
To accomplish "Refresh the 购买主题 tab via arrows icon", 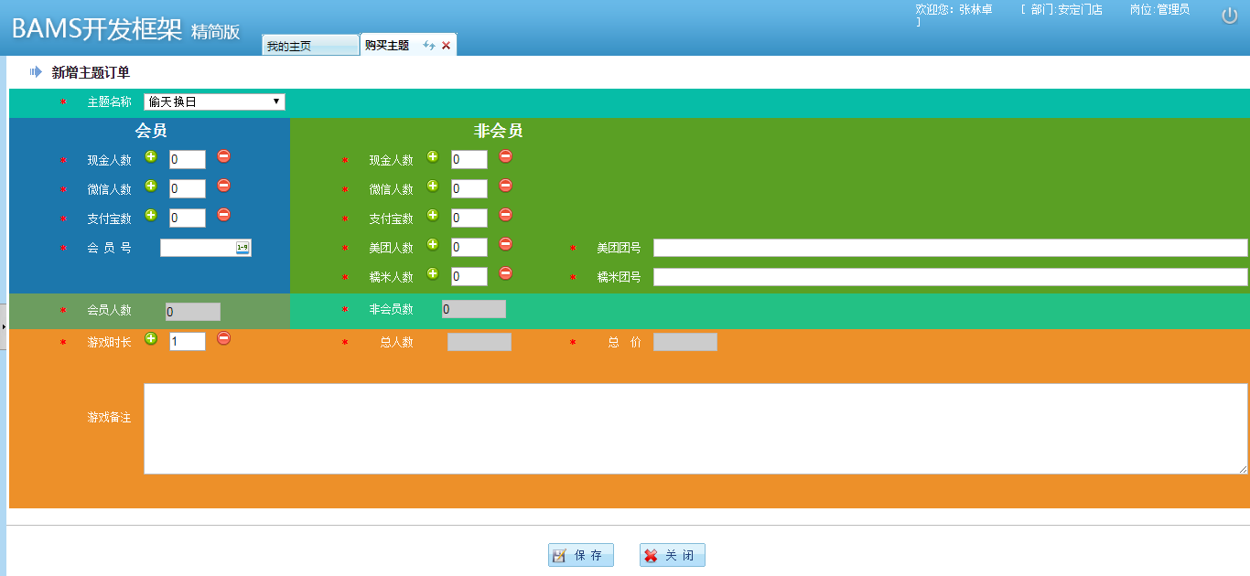I will (x=428, y=45).
